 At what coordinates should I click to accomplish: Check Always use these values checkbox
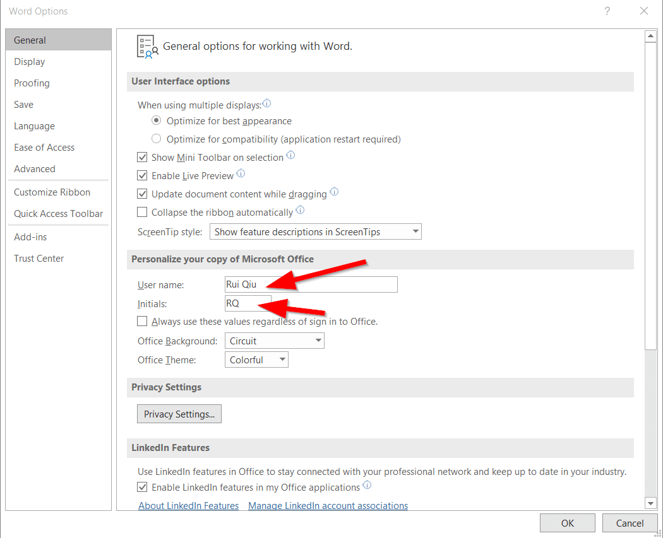click(142, 322)
